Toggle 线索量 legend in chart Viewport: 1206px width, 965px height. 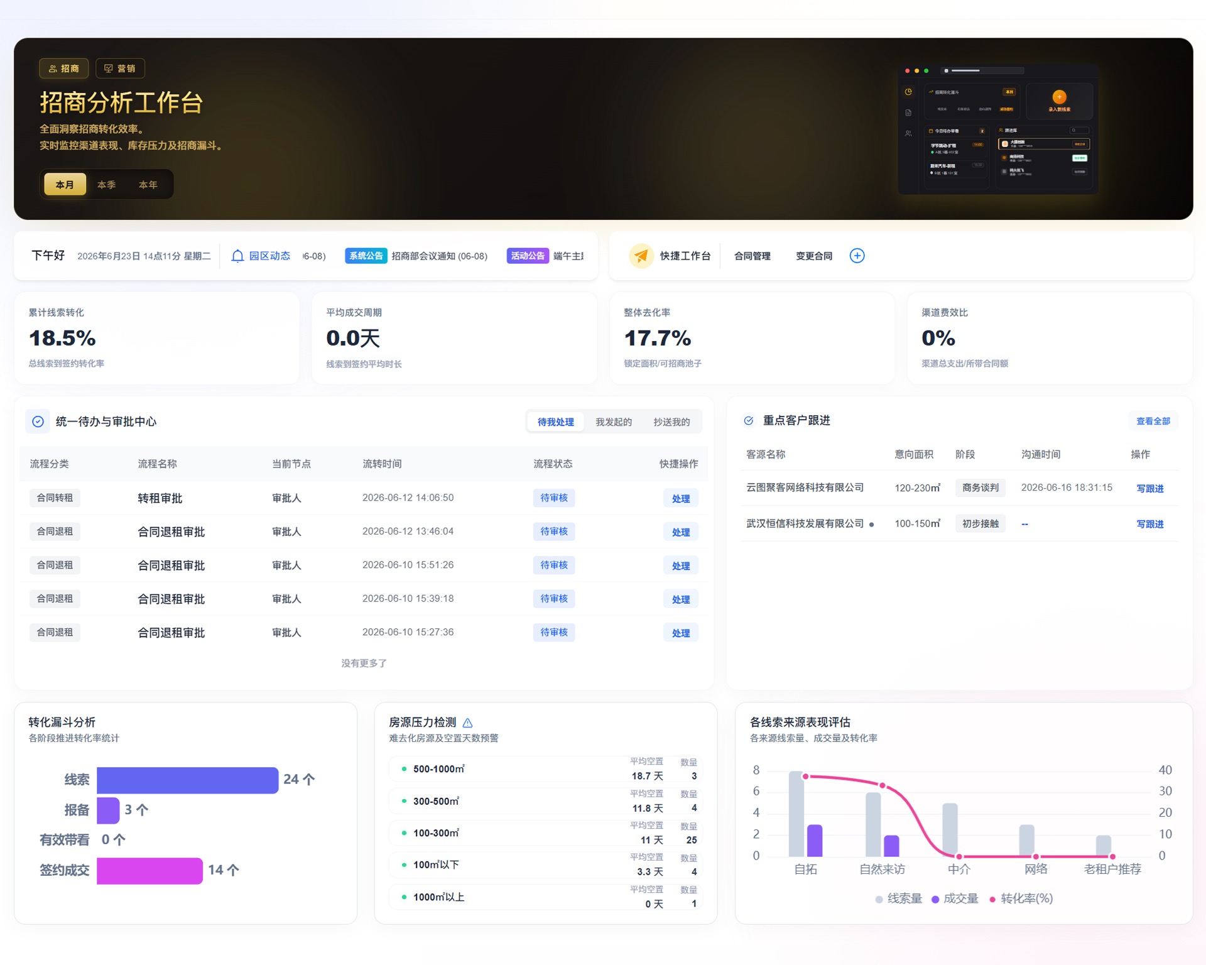(898, 899)
